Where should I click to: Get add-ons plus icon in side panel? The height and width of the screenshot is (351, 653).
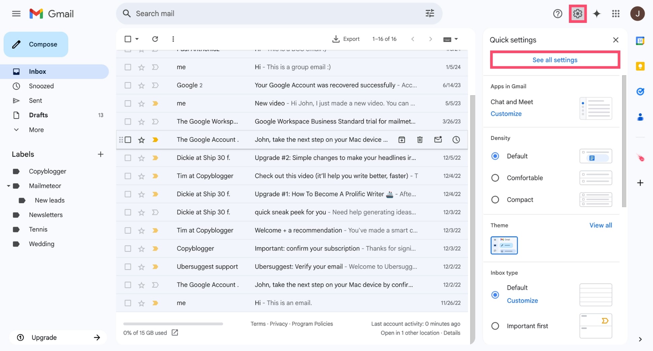tap(640, 183)
